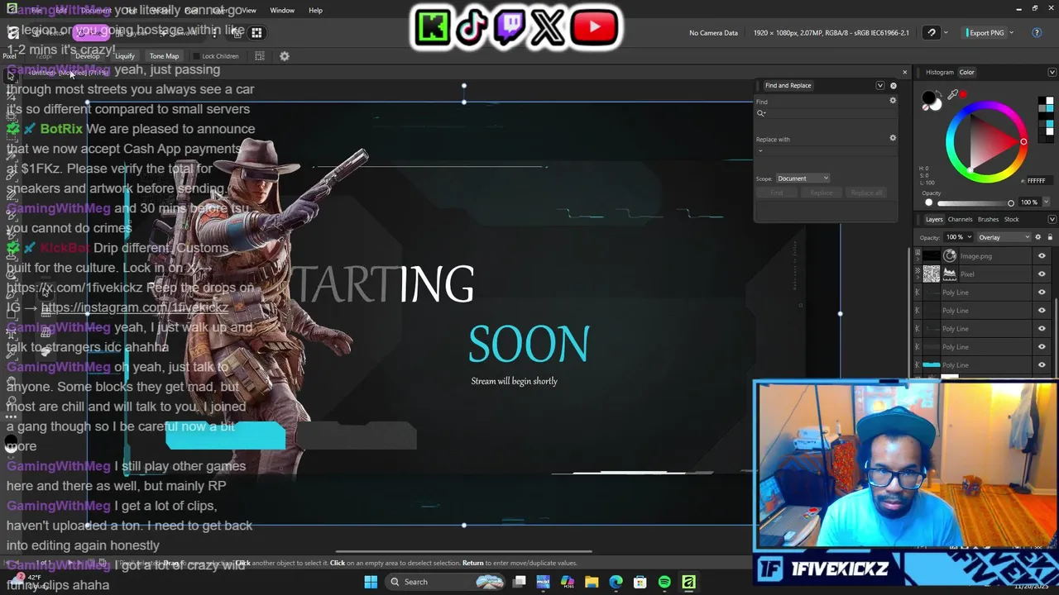Click the primary/secondary color selector circles
The width and height of the screenshot is (1059, 595).
[x=931, y=100]
